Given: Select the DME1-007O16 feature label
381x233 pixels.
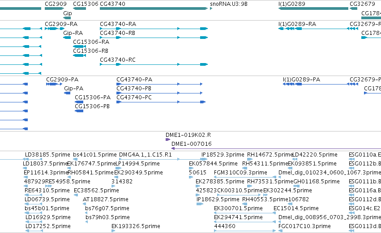Looking at the screenshot, I should pyautogui.click(x=192, y=144).
